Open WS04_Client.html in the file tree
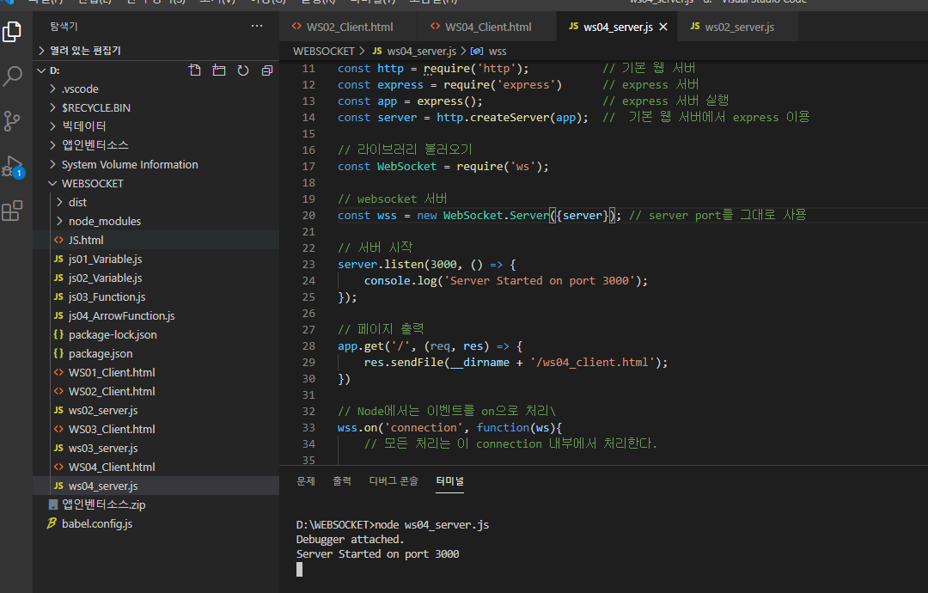 pos(156,468)
